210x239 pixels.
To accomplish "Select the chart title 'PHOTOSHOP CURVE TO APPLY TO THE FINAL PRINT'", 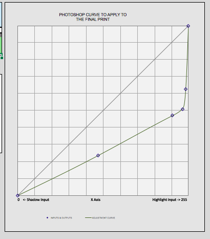I will [93, 17].
